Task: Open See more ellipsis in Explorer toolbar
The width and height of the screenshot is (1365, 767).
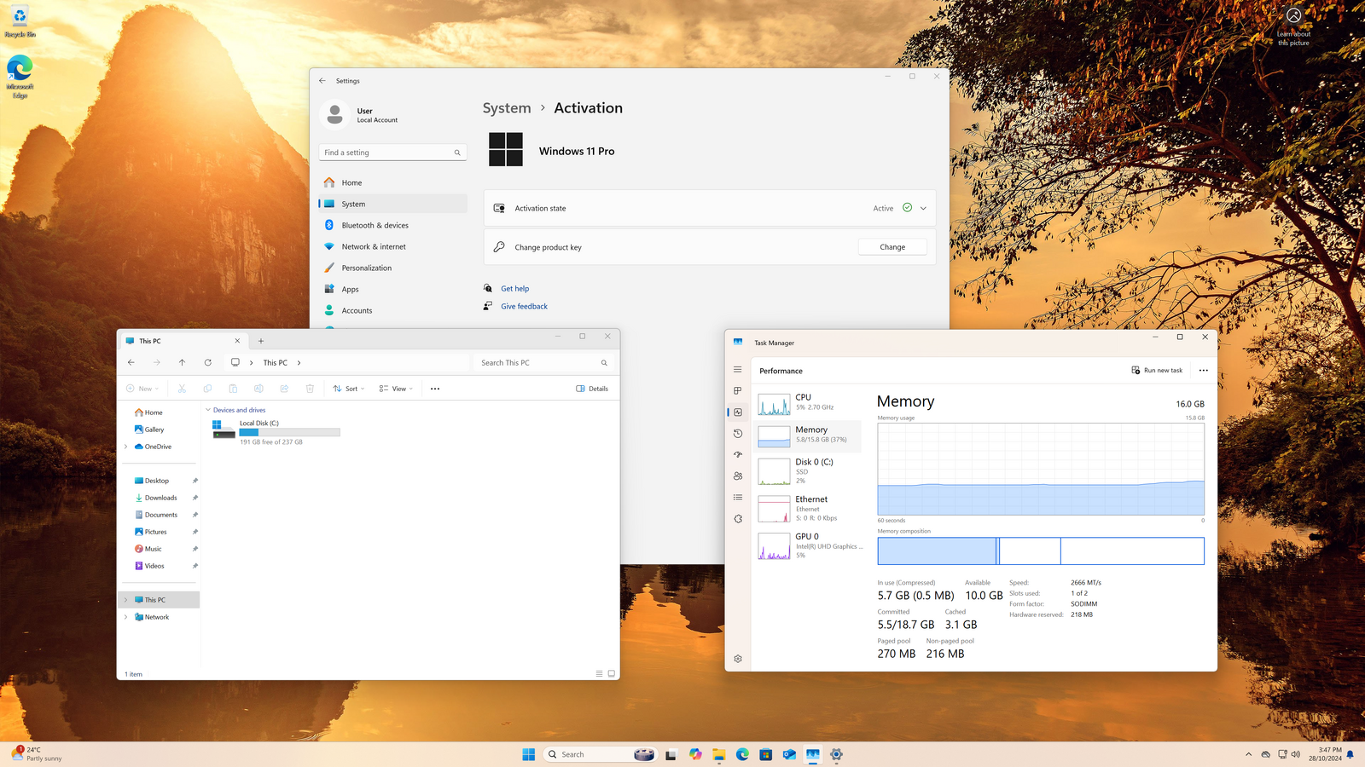Action: [x=435, y=389]
